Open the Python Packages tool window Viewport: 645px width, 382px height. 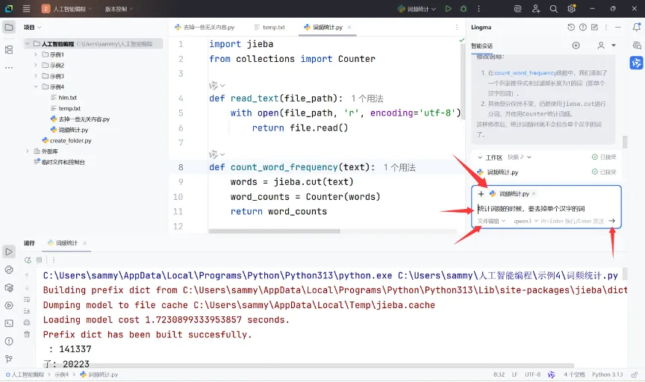click(x=9, y=288)
